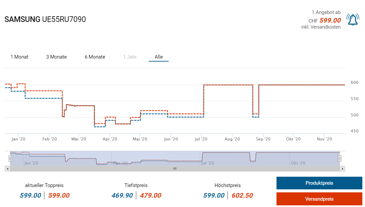Screen dimensions: 365x207
Task: Click the SAMSUNG UE55RU7090 product title
Action: point(45,19)
